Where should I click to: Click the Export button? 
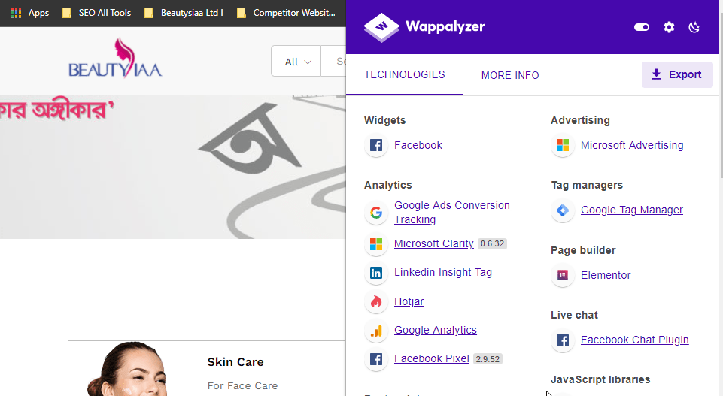[677, 74]
